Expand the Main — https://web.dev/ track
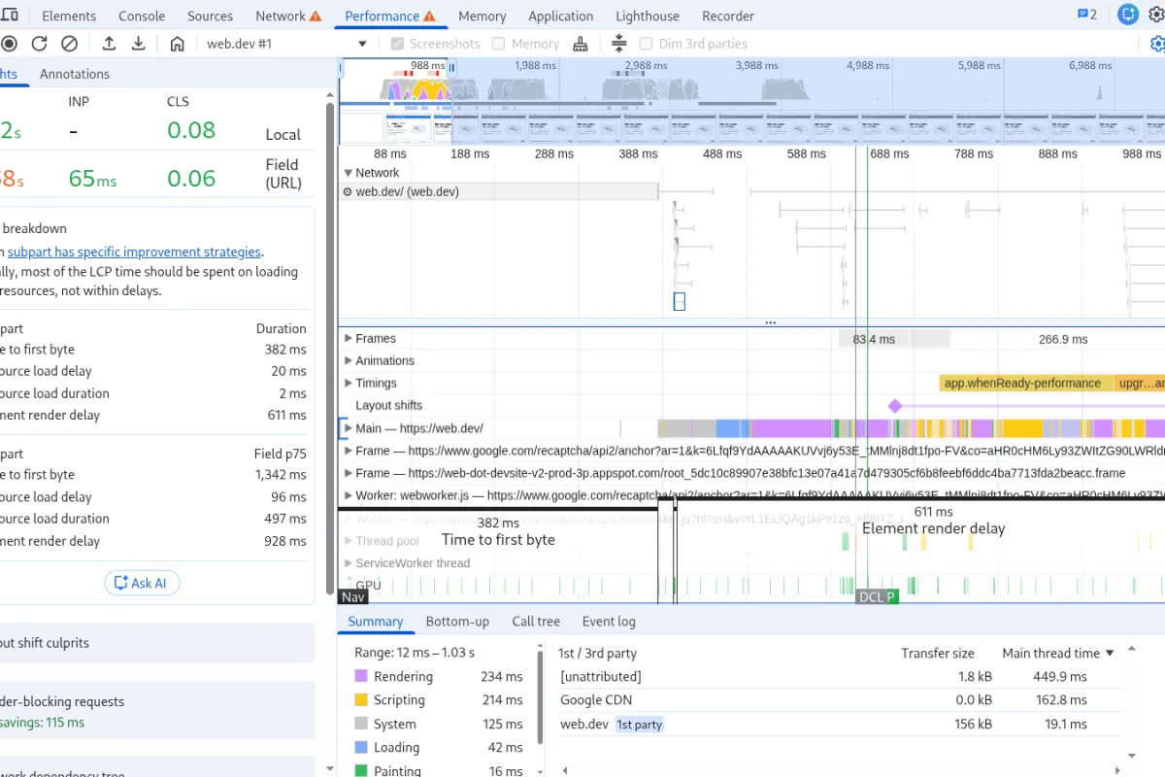 click(349, 428)
